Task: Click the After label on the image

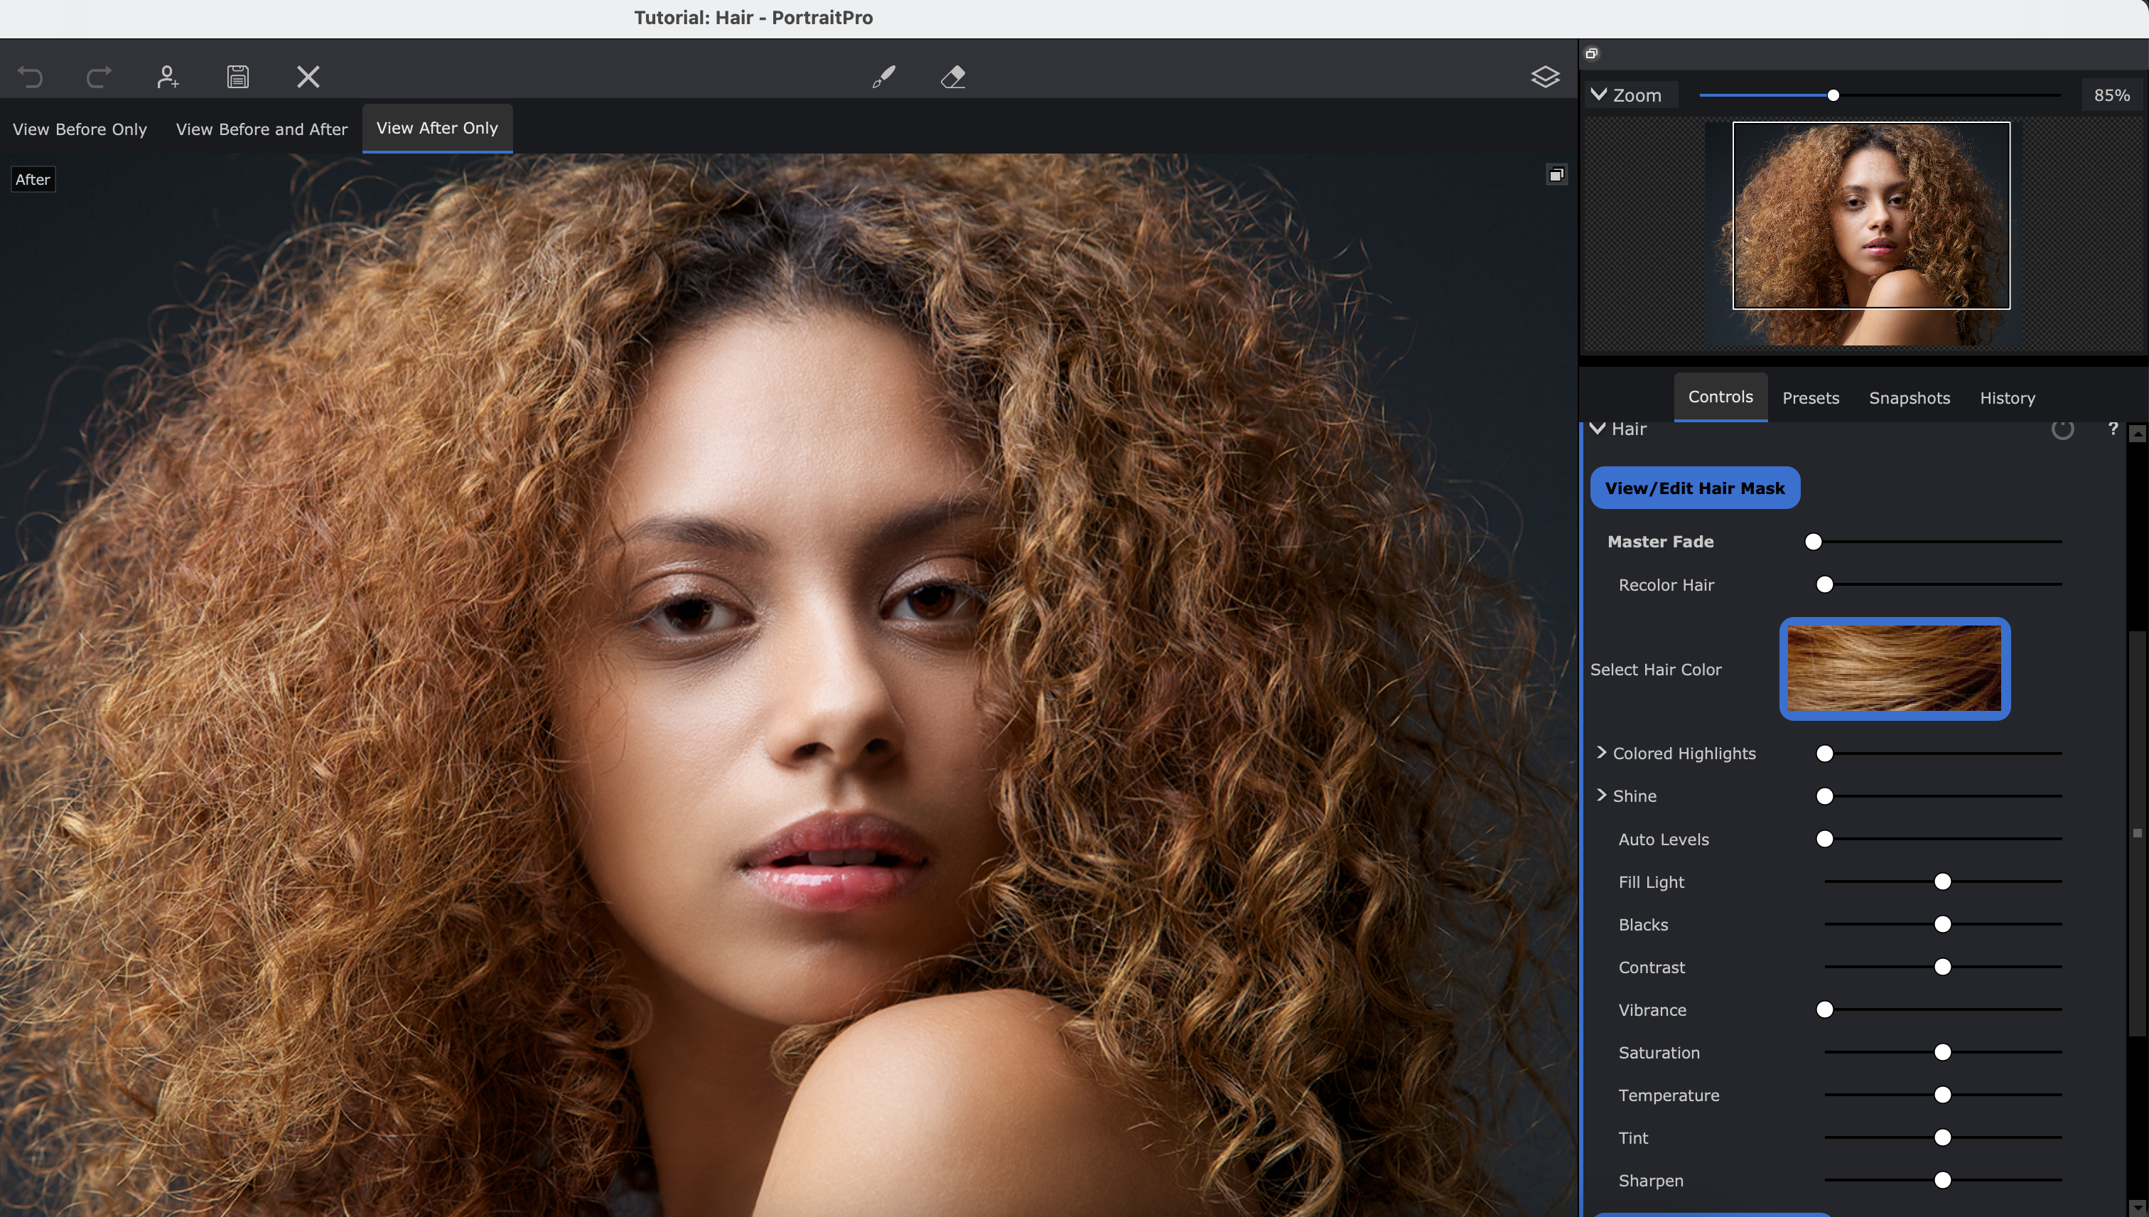Action: click(x=33, y=179)
